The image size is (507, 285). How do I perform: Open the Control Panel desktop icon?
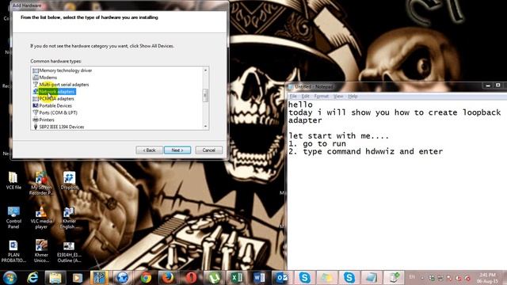(x=13, y=218)
